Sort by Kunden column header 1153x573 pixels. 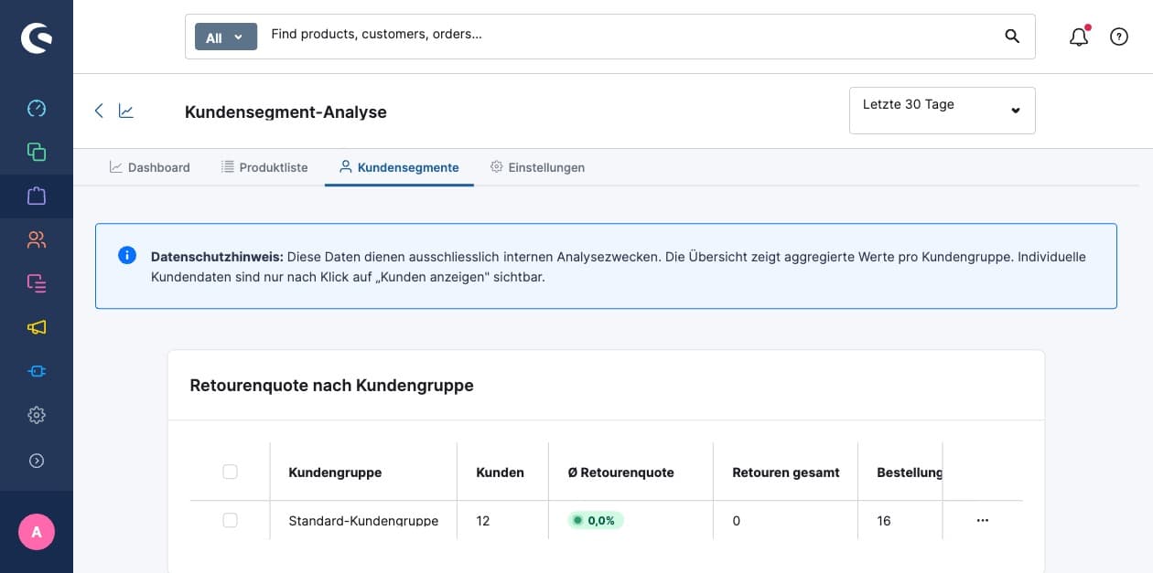501,472
